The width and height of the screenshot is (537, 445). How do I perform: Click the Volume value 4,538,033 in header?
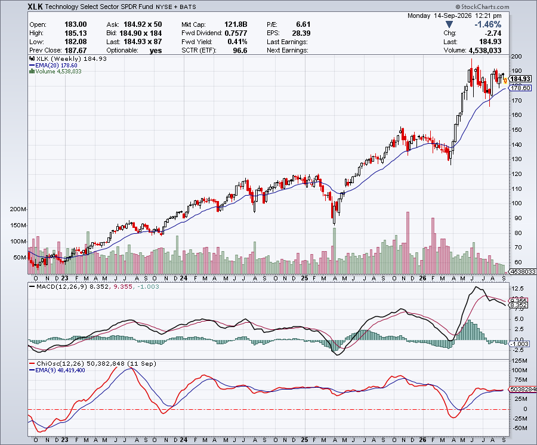(x=485, y=50)
